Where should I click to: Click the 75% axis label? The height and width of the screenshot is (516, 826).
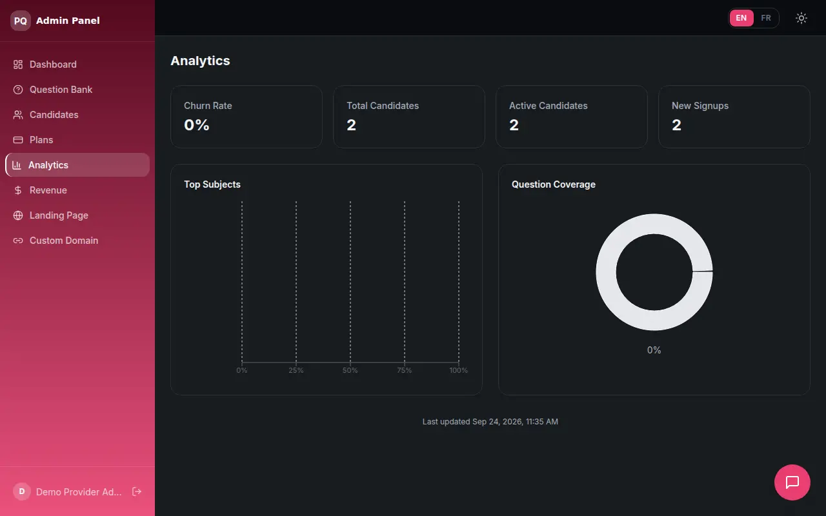(405, 370)
